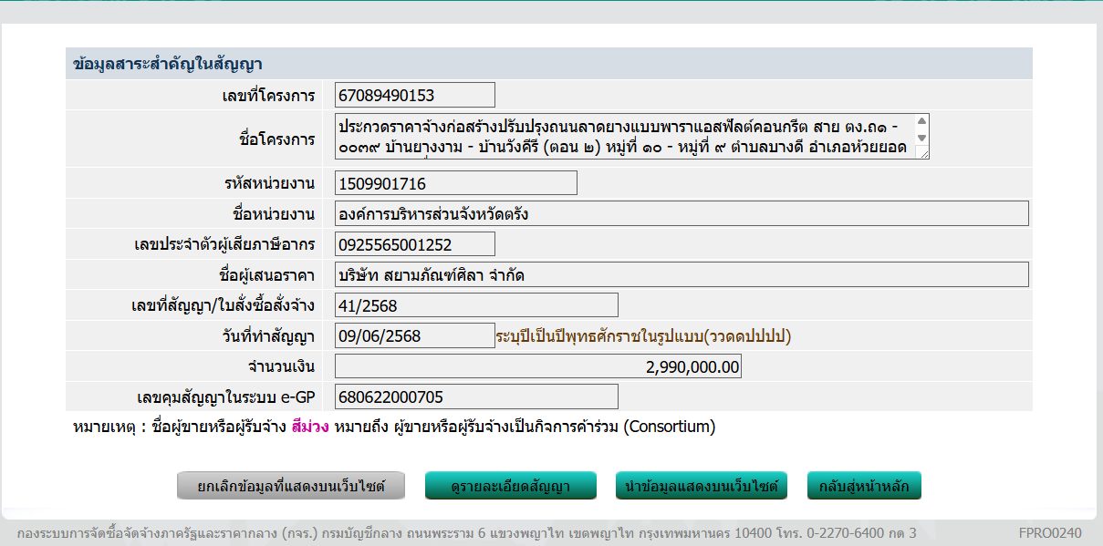Select the amount field 2,990,000.00

pyautogui.click(x=538, y=366)
